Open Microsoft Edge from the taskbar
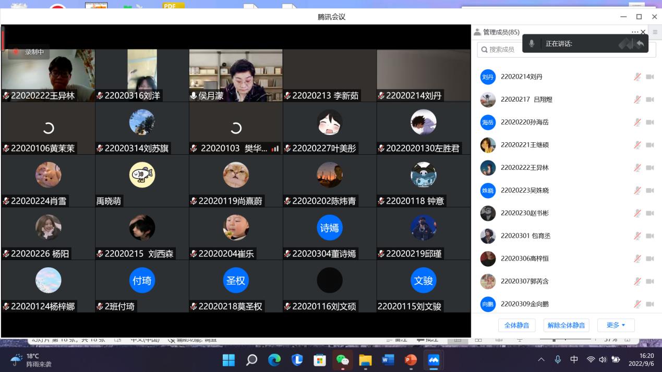Viewport: 662px width, 372px height. coord(274,360)
